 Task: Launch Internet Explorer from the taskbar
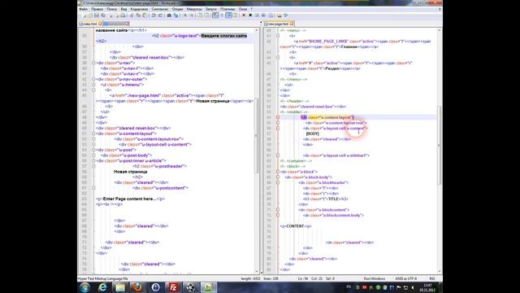click(102, 287)
